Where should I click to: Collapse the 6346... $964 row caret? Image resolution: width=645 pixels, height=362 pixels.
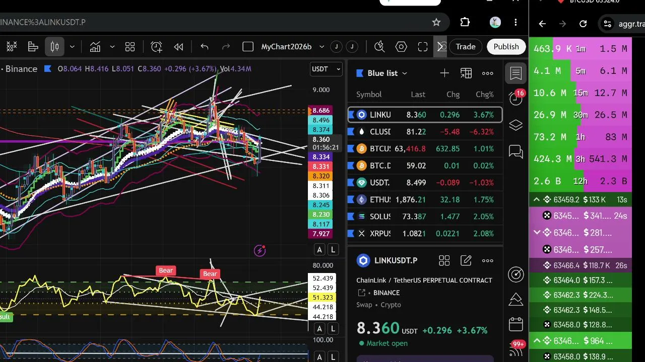tap(537, 341)
